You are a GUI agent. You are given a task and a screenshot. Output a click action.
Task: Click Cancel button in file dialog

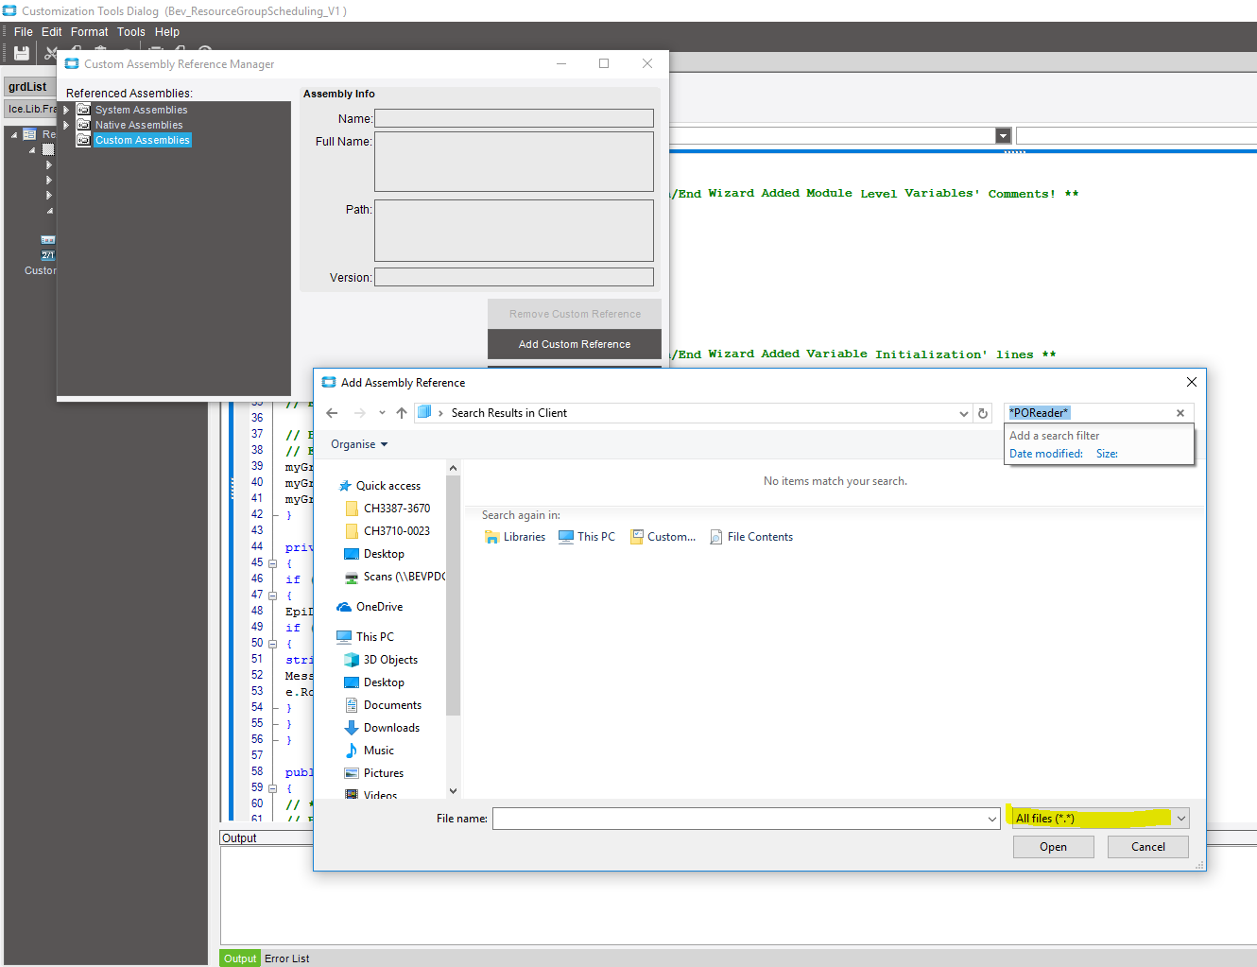click(x=1148, y=847)
